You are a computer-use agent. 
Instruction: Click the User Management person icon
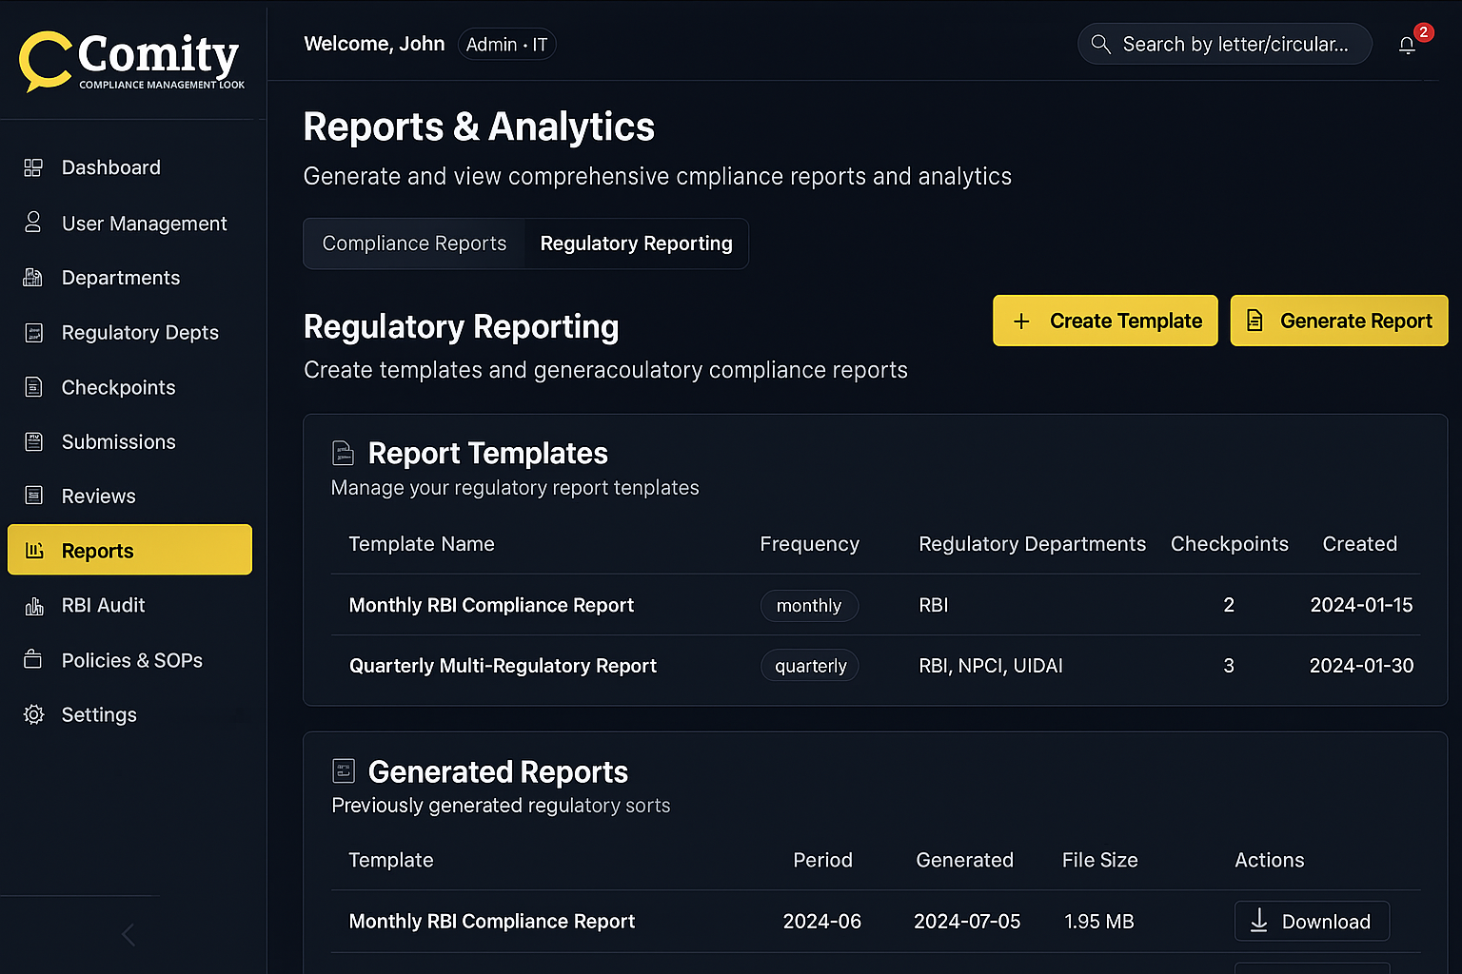[x=33, y=223]
